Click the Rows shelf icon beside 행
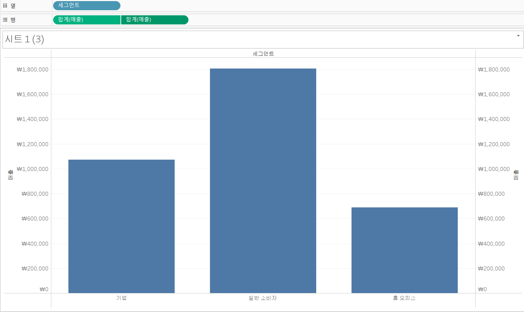The image size is (524, 312). pyautogui.click(x=5, y=20)
